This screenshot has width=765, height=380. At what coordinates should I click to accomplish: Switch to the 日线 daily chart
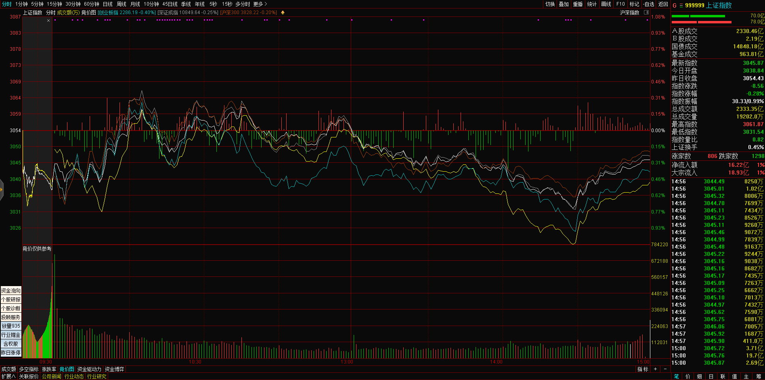point(108,4)
